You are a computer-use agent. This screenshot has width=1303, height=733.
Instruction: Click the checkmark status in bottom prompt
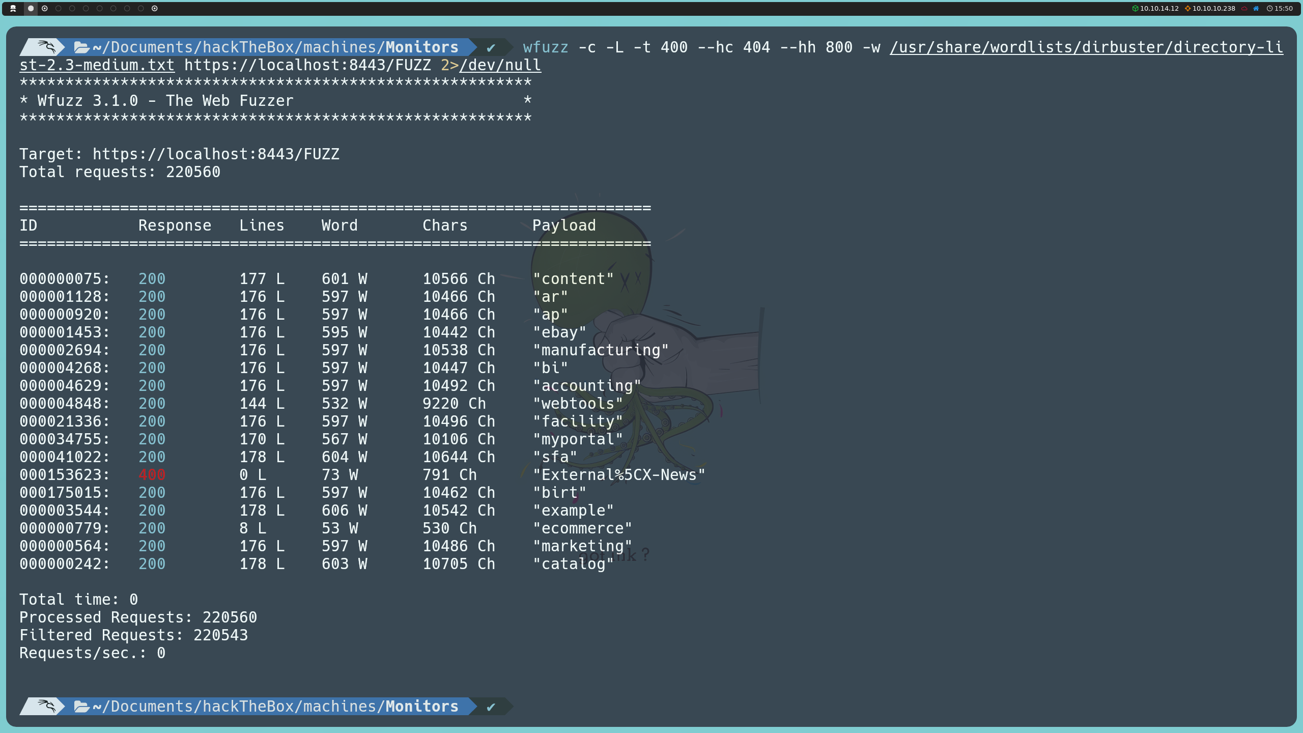click(x=491, y=707)
